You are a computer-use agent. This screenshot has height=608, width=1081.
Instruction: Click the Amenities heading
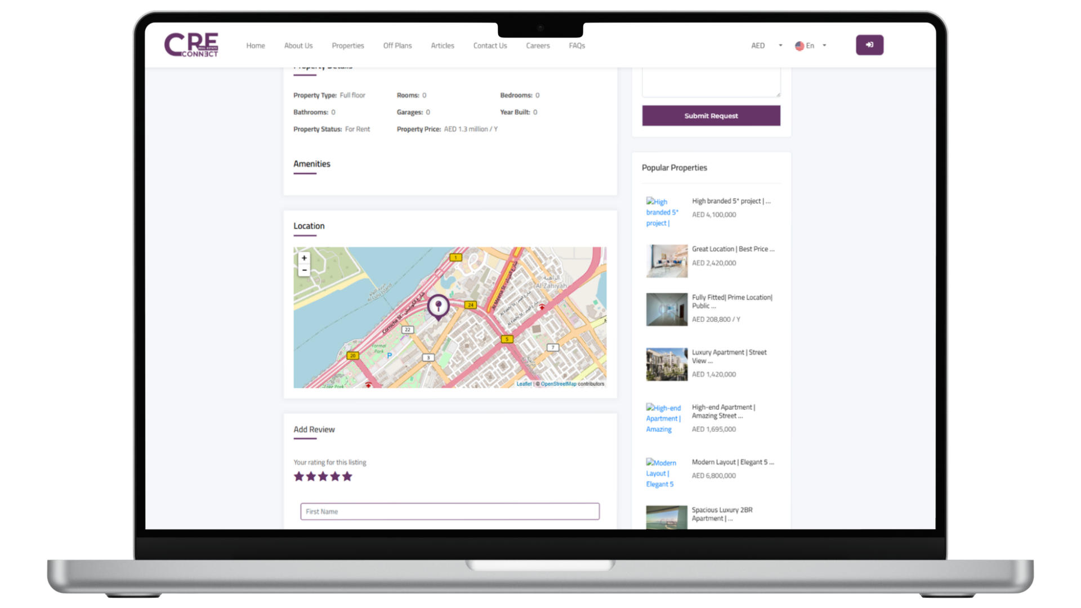312,164
